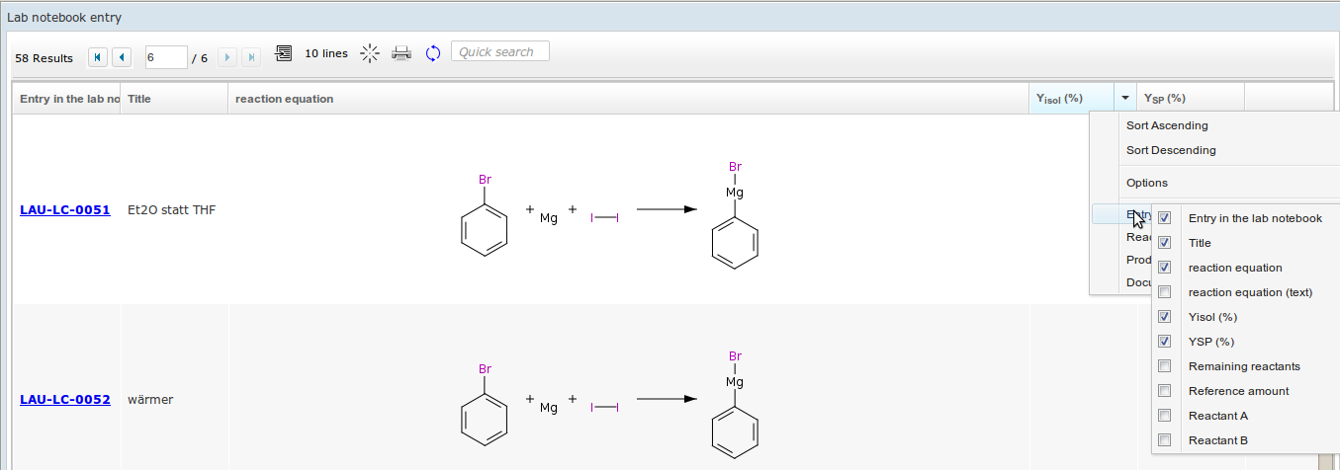This screenshot has width=1340, height=470.
Task: Refresh the results list
Action: tap(432, 53)
